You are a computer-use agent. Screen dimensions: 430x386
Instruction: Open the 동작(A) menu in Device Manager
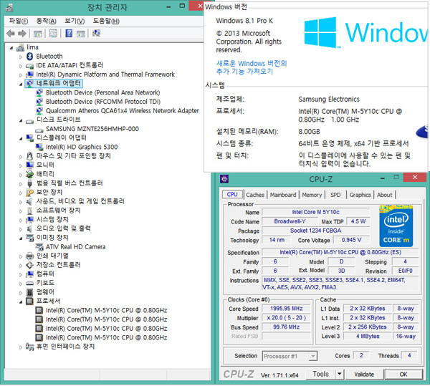pos(47,21)
